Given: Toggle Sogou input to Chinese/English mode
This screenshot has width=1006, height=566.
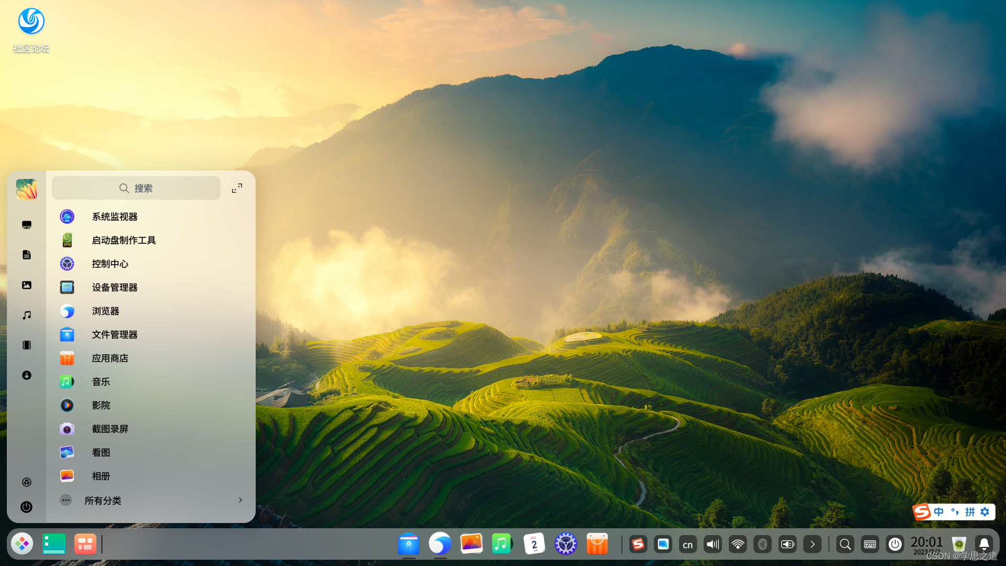Looking at the screenshot, I should tap(938, 511).
